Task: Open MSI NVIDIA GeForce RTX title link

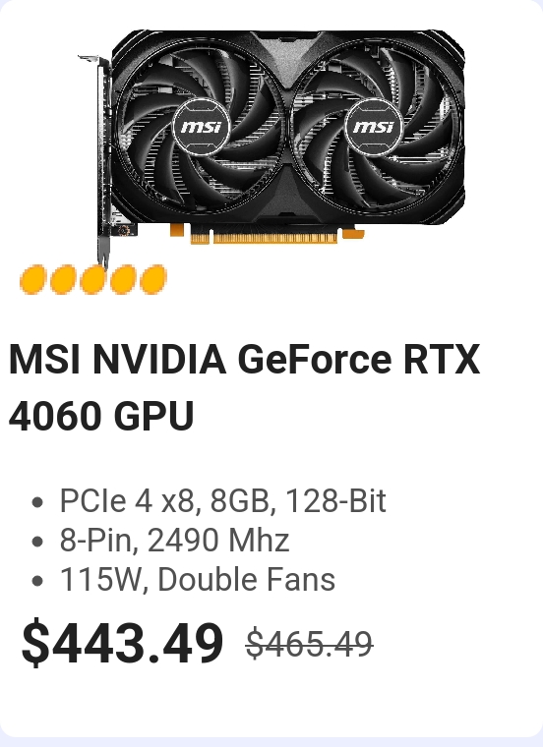Action: [244, 359]
